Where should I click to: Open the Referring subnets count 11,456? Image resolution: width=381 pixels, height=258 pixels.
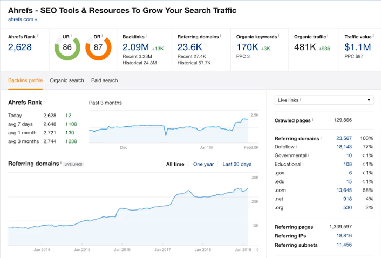click(344, 245)
